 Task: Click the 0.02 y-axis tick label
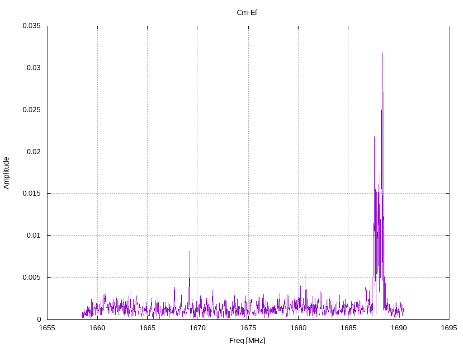(33, 152)
